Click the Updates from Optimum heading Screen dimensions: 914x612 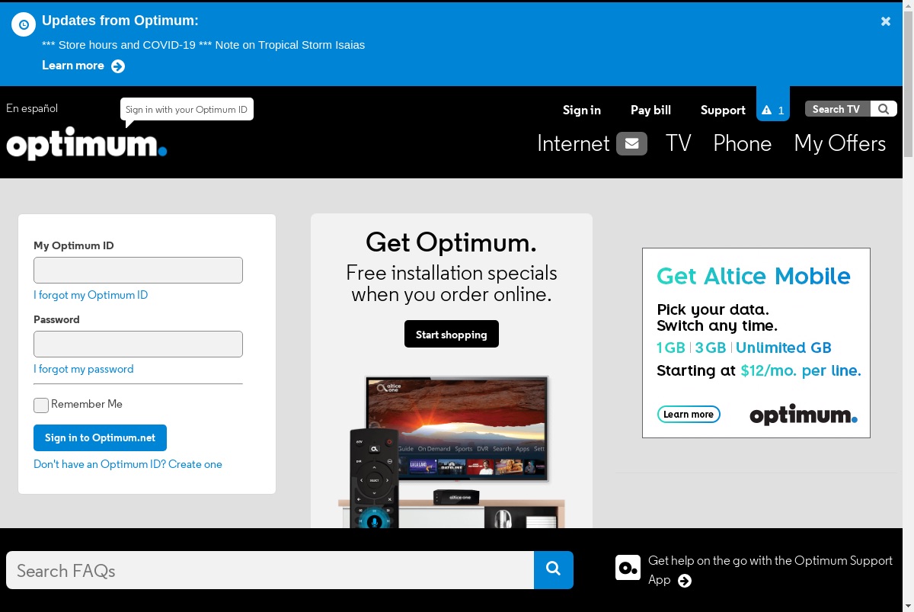click(120, 21)
